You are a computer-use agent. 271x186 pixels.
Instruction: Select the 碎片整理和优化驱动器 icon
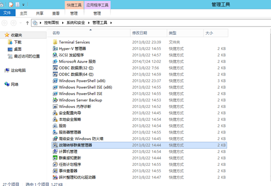[55, 177]
